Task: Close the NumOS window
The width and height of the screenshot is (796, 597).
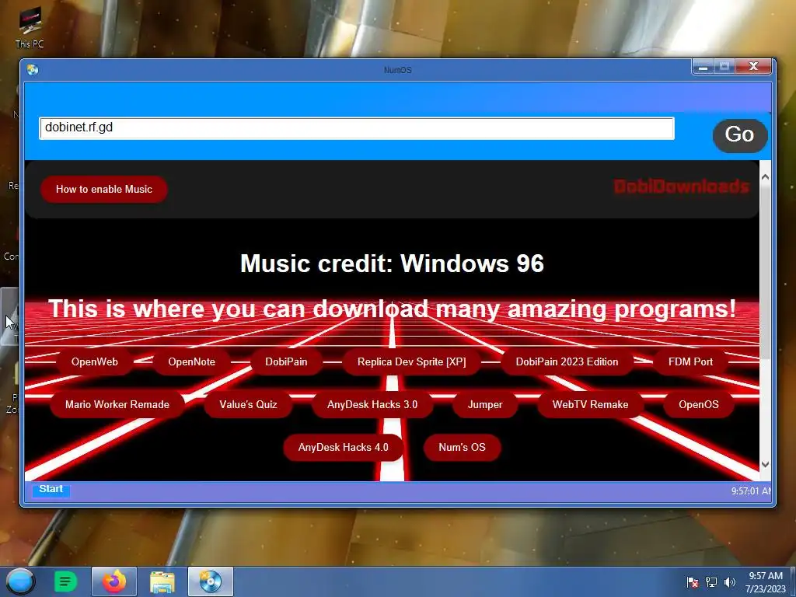Action: 754,67
